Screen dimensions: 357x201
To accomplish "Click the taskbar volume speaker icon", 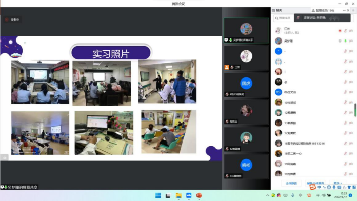I will (x=323, y=195).
